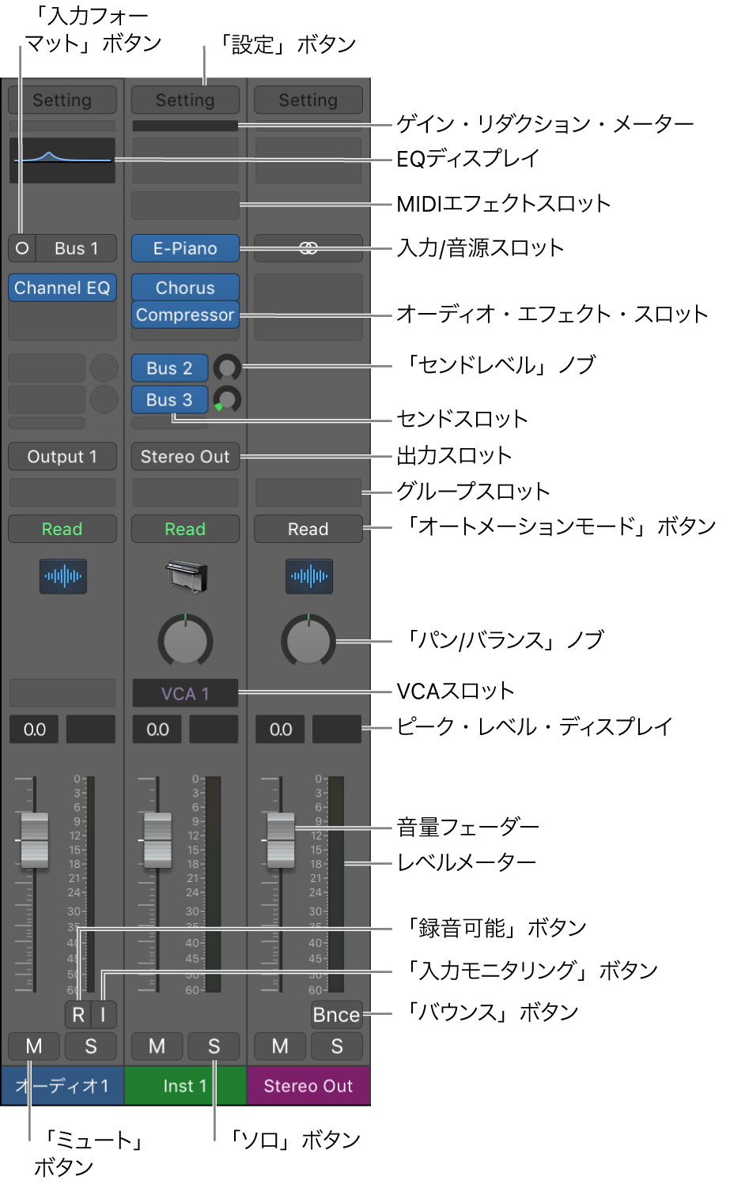The width and height of the screenshot is (730, 1184).
Task: Solo the Stereo Out channel
Action: tap(337, 1046)
